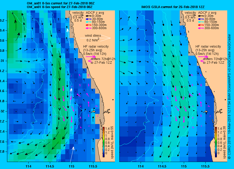This screenshot has height=169, width=234.
Task: Click latitude tick "-32" on left axis
Action: click(x=2, y=111)
